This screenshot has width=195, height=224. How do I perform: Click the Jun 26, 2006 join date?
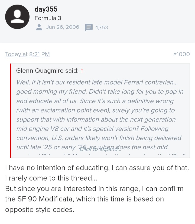click(63, 27)
